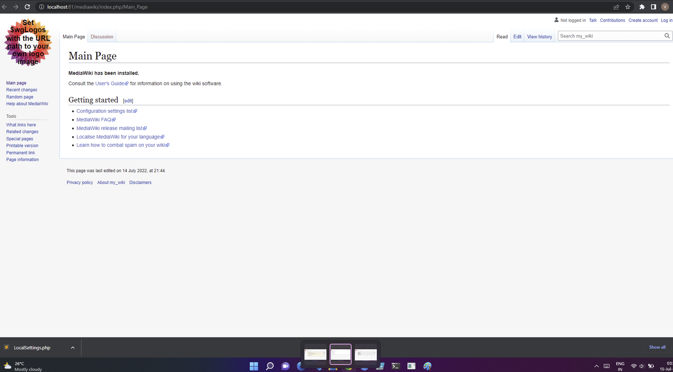This screenshot has width=673, height=372.
Task: Share this page from address bar
Action: coord(616,7)
